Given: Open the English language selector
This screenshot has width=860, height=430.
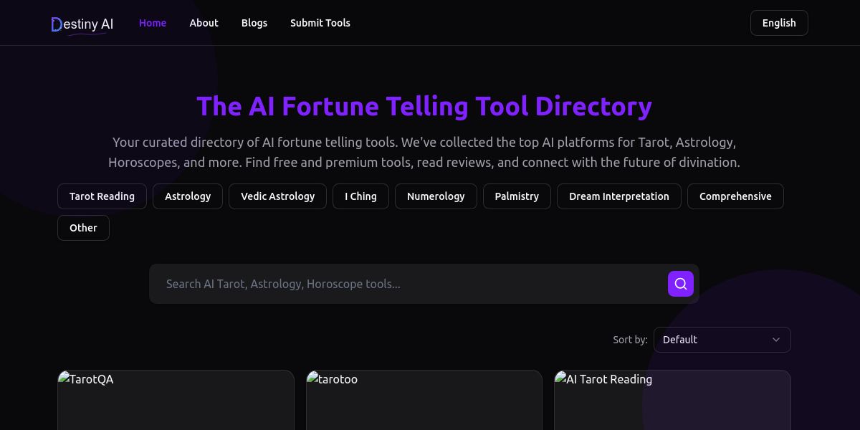Looking at the screenshot, I should point(779,23).
